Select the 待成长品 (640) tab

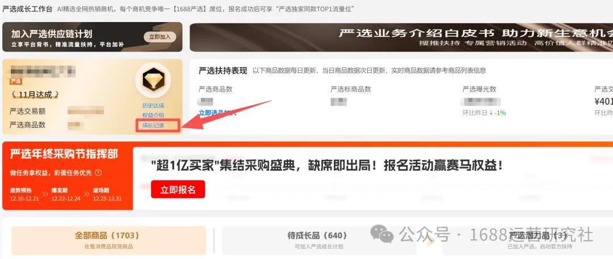point(317,240)
